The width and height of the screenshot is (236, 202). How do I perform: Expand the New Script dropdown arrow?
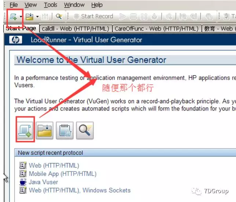coord(21,17)
